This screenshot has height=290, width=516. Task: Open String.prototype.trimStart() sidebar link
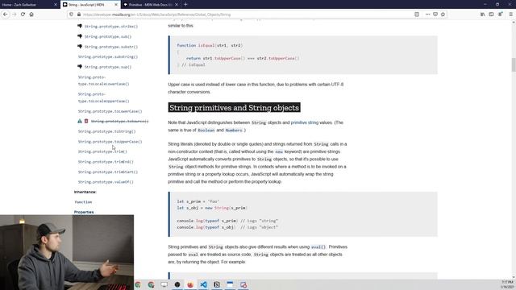(107, 172)
